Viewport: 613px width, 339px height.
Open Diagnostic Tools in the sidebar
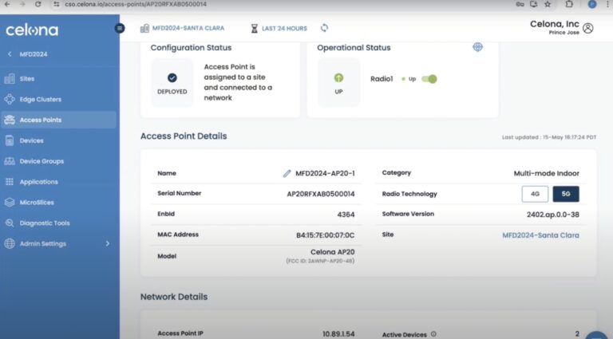click(x=44, y=223)
